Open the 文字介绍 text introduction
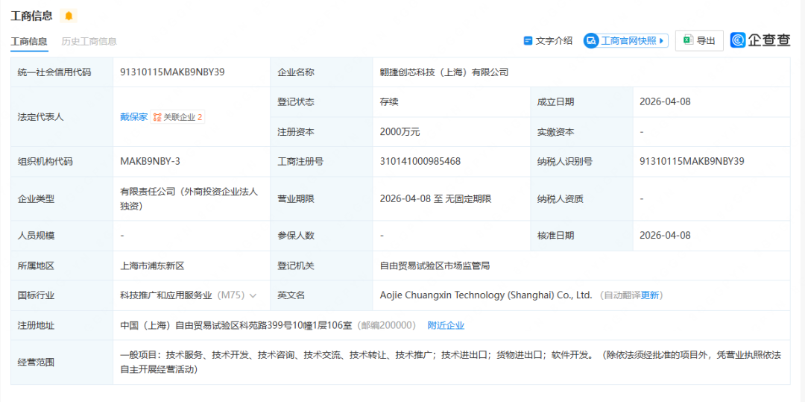 [x=554, y=41]
